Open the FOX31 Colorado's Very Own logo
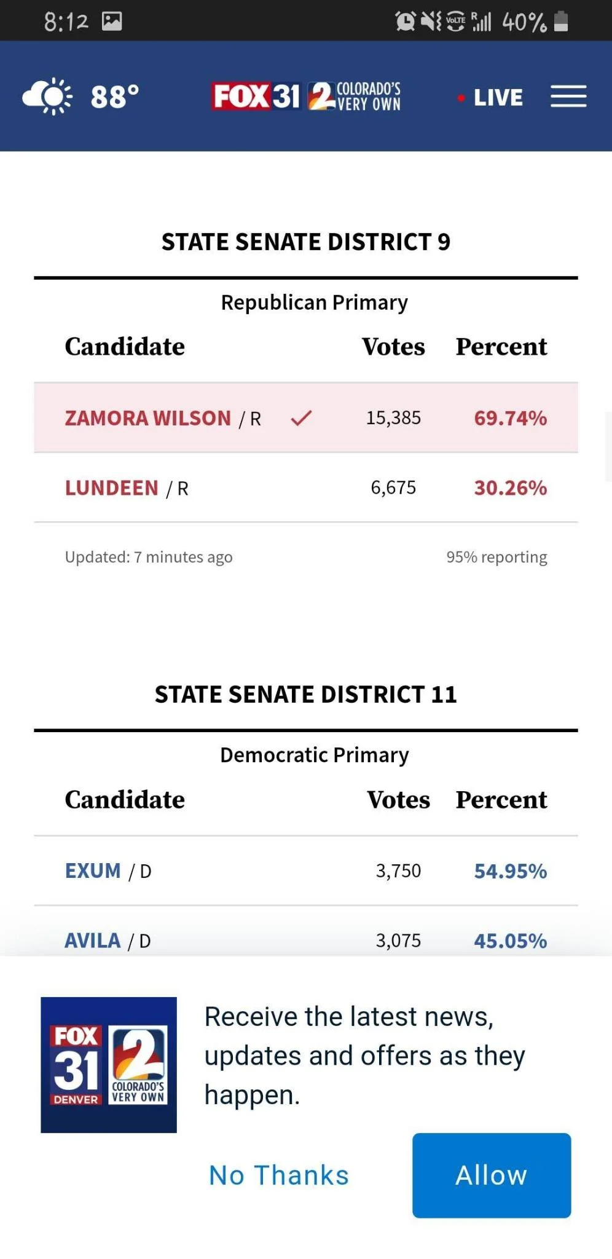Viewport: 612px width, 1259px height. point(306,97)
